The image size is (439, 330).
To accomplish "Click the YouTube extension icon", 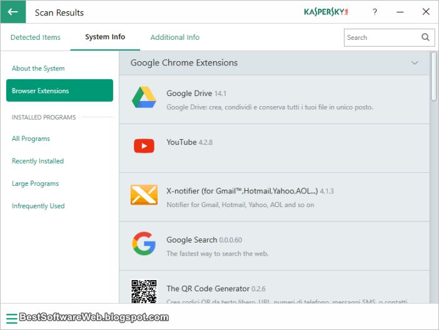I will [144, 146].
